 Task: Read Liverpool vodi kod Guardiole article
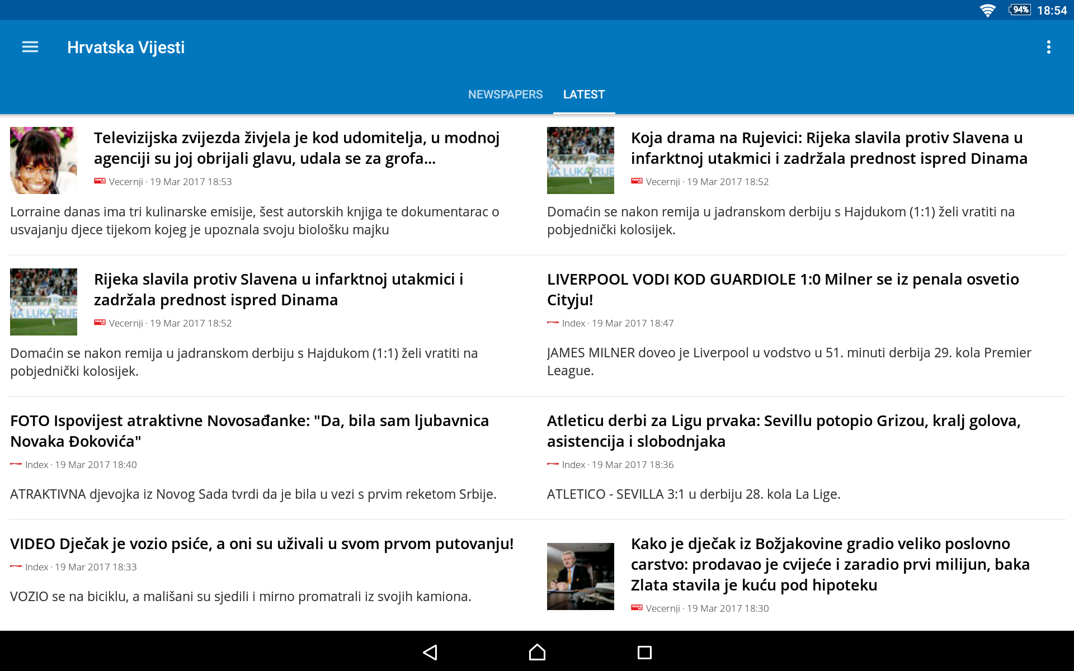(x=783, y=289)
